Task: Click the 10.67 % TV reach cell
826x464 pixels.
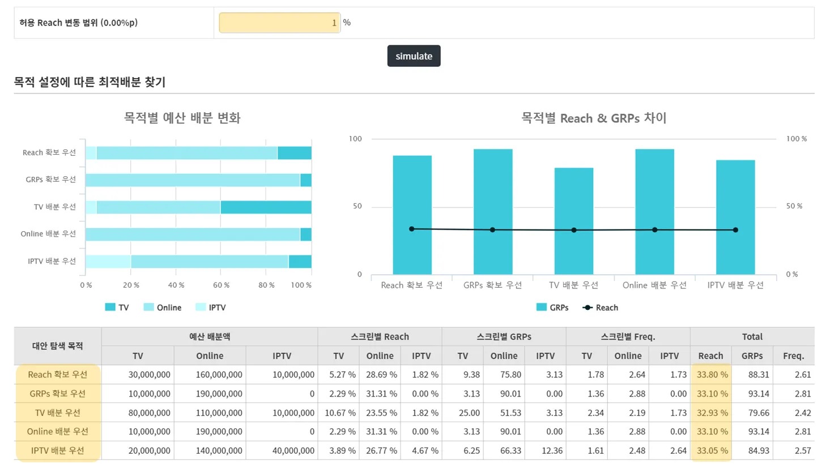Action: pos(339,412)
